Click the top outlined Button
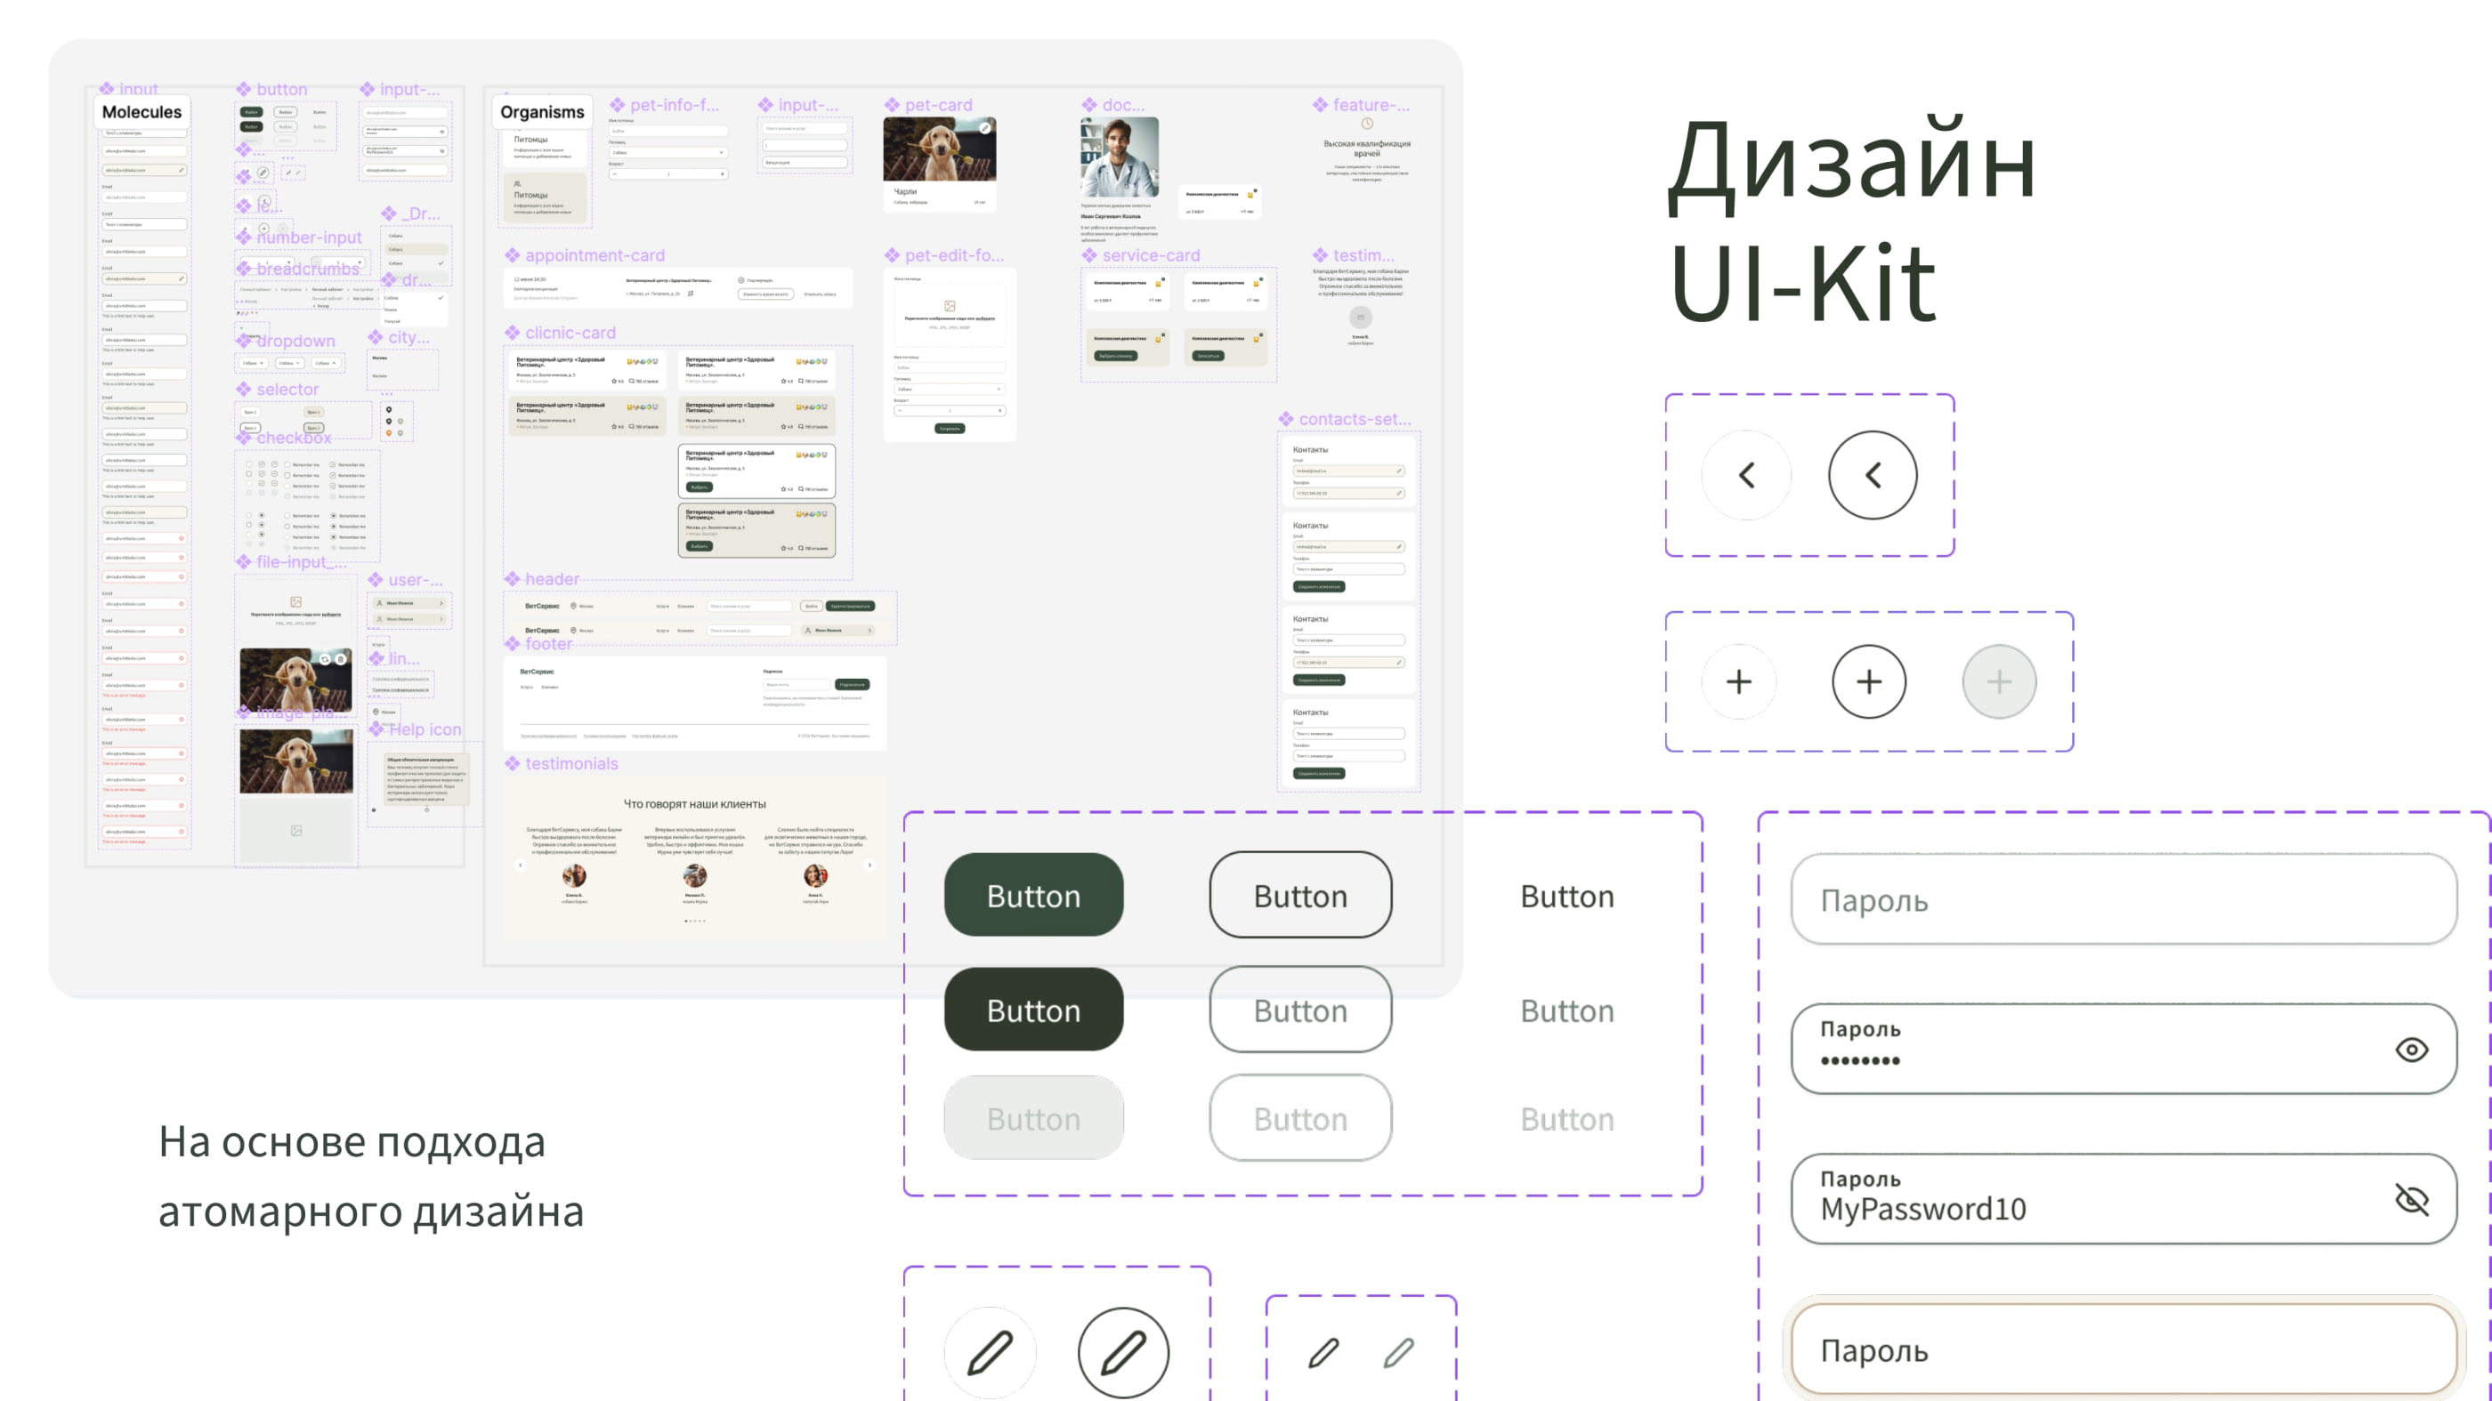Viewport: 2492px width, 1401px height. tap(1299, 896)
